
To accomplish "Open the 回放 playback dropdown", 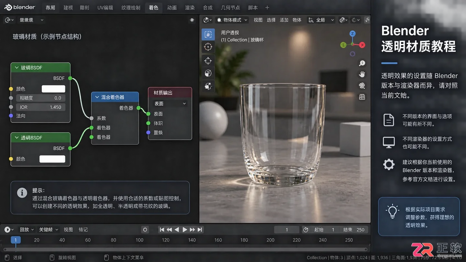I will [x=27, y=230].
